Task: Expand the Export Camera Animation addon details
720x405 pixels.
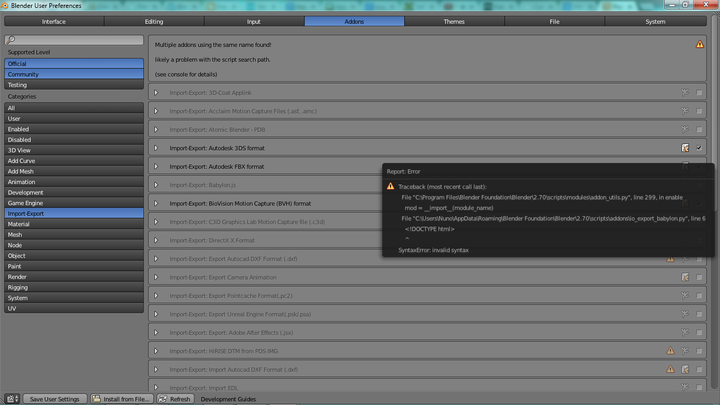Action: point(156,277)
